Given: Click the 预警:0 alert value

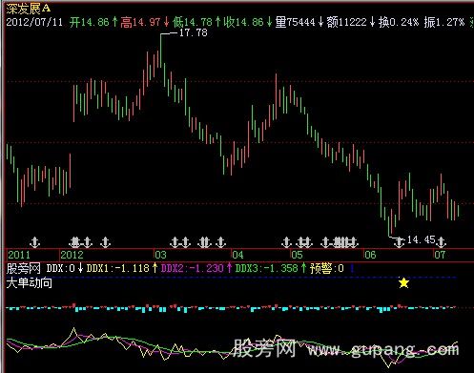Looking at the screenshot, I should pyautogui.click(x=327, y=268).
